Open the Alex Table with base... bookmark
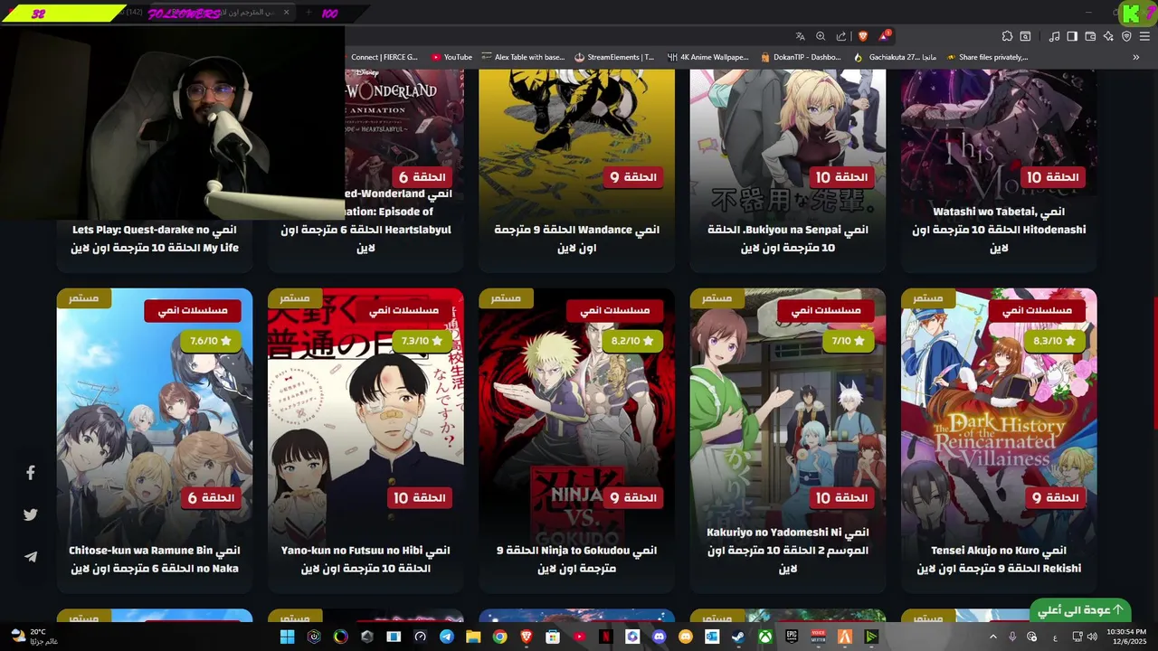 pyautogui.click(x=523, y=57)
